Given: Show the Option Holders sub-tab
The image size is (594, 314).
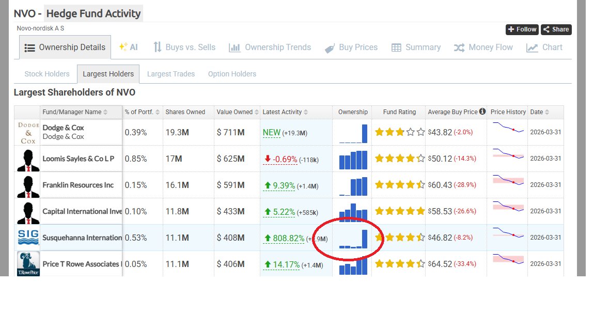Looking at the screenshot, I should 232,74.
